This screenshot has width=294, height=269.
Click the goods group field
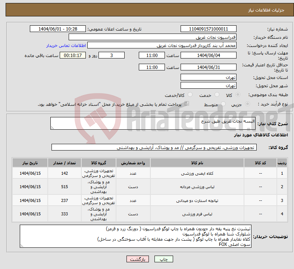tap(154, 147)
